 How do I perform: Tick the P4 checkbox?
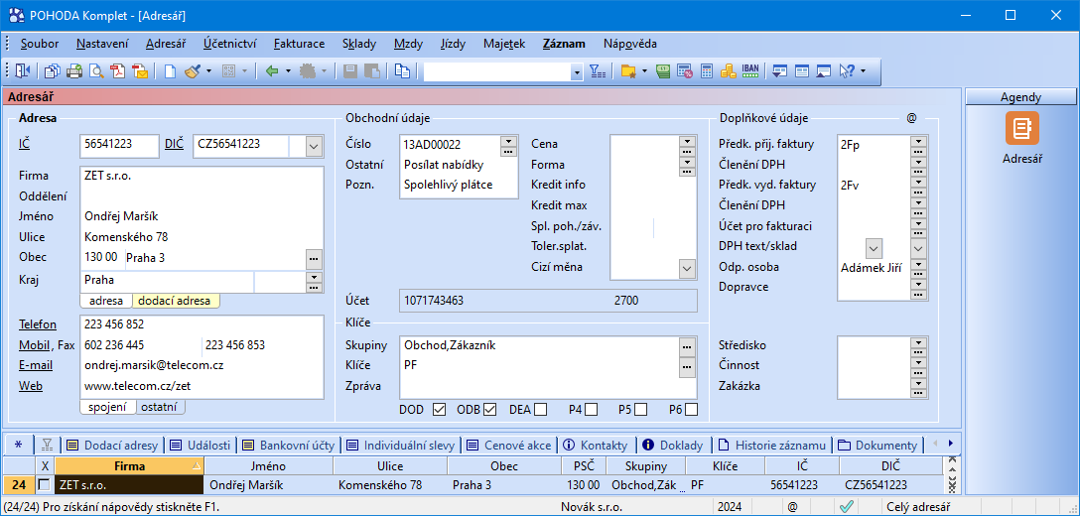coord(591,410)
